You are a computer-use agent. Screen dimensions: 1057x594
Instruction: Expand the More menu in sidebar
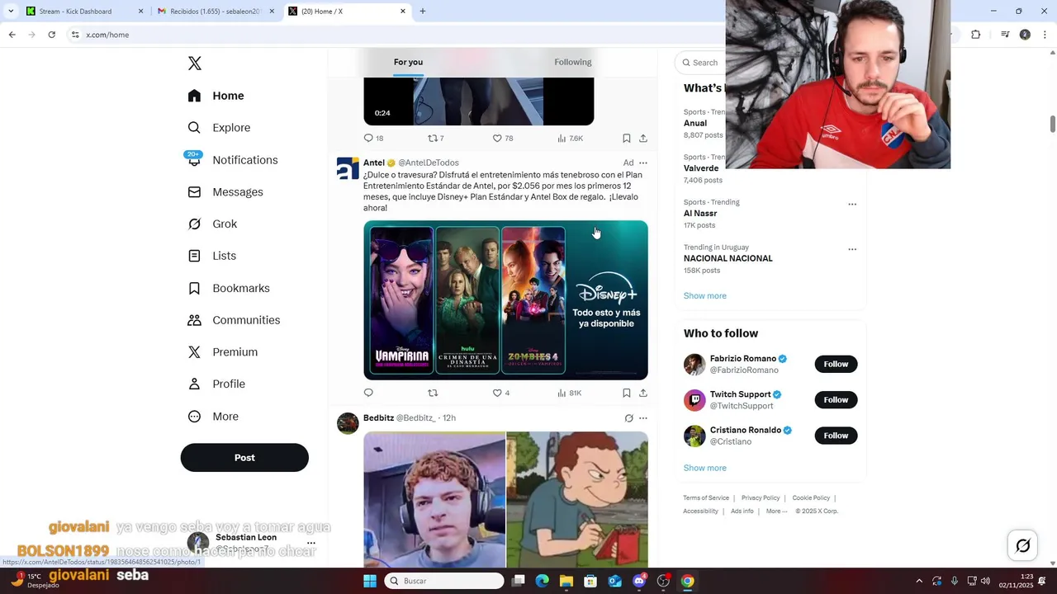point(213,417)
